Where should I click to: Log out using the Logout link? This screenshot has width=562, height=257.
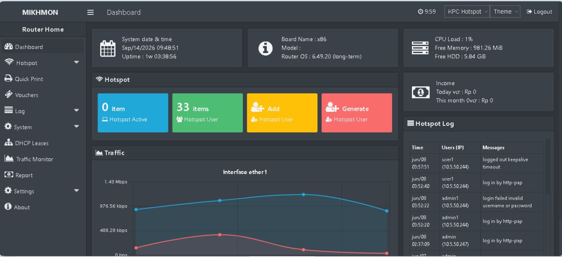[540, 12]
